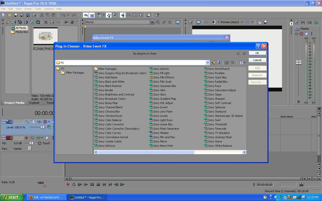Viewport: 322px width, 201px height.
Task: Toggle Enable Snapping in main toolbar
Action: [x=86, y=15]
